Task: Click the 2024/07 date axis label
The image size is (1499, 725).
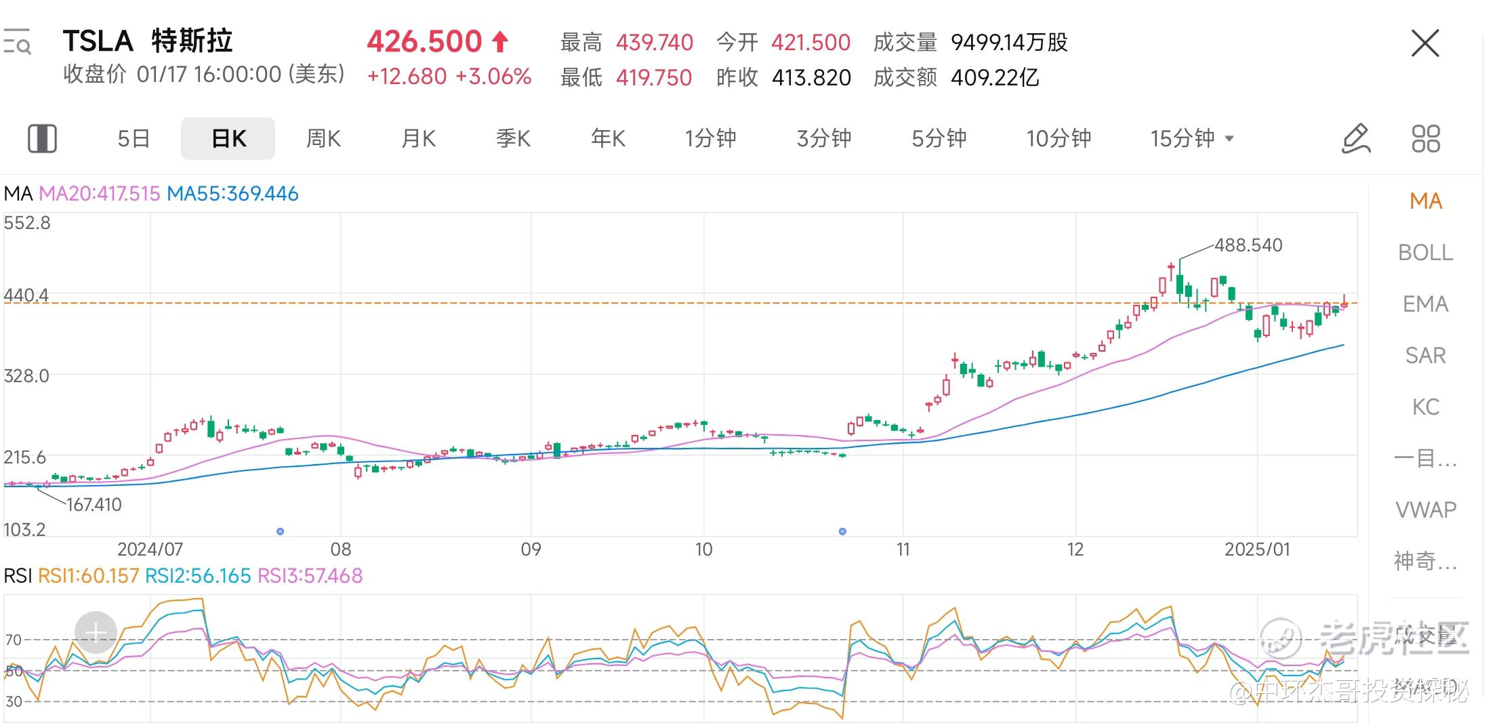Action: pos(150,550)
